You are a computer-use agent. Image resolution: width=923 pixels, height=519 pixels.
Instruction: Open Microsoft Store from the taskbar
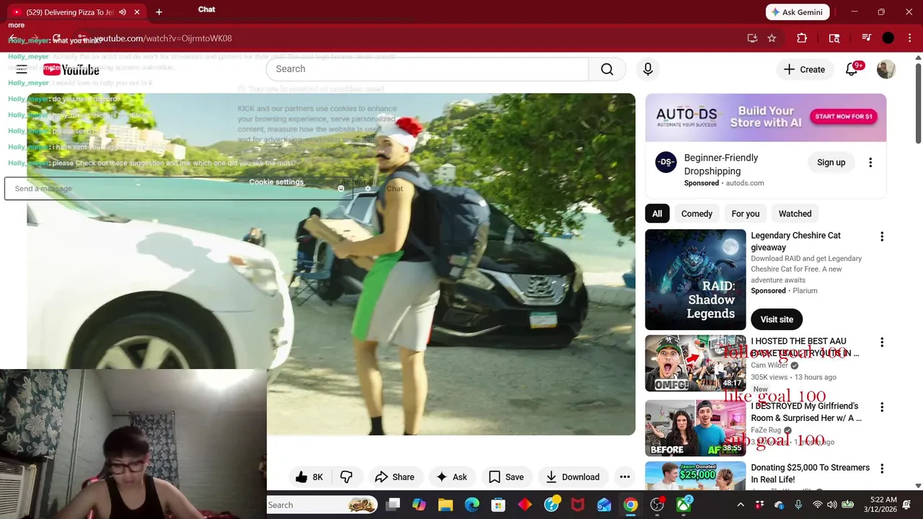(498, 505)
